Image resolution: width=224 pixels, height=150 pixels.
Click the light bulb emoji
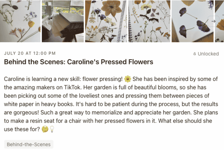coord(52,129)
